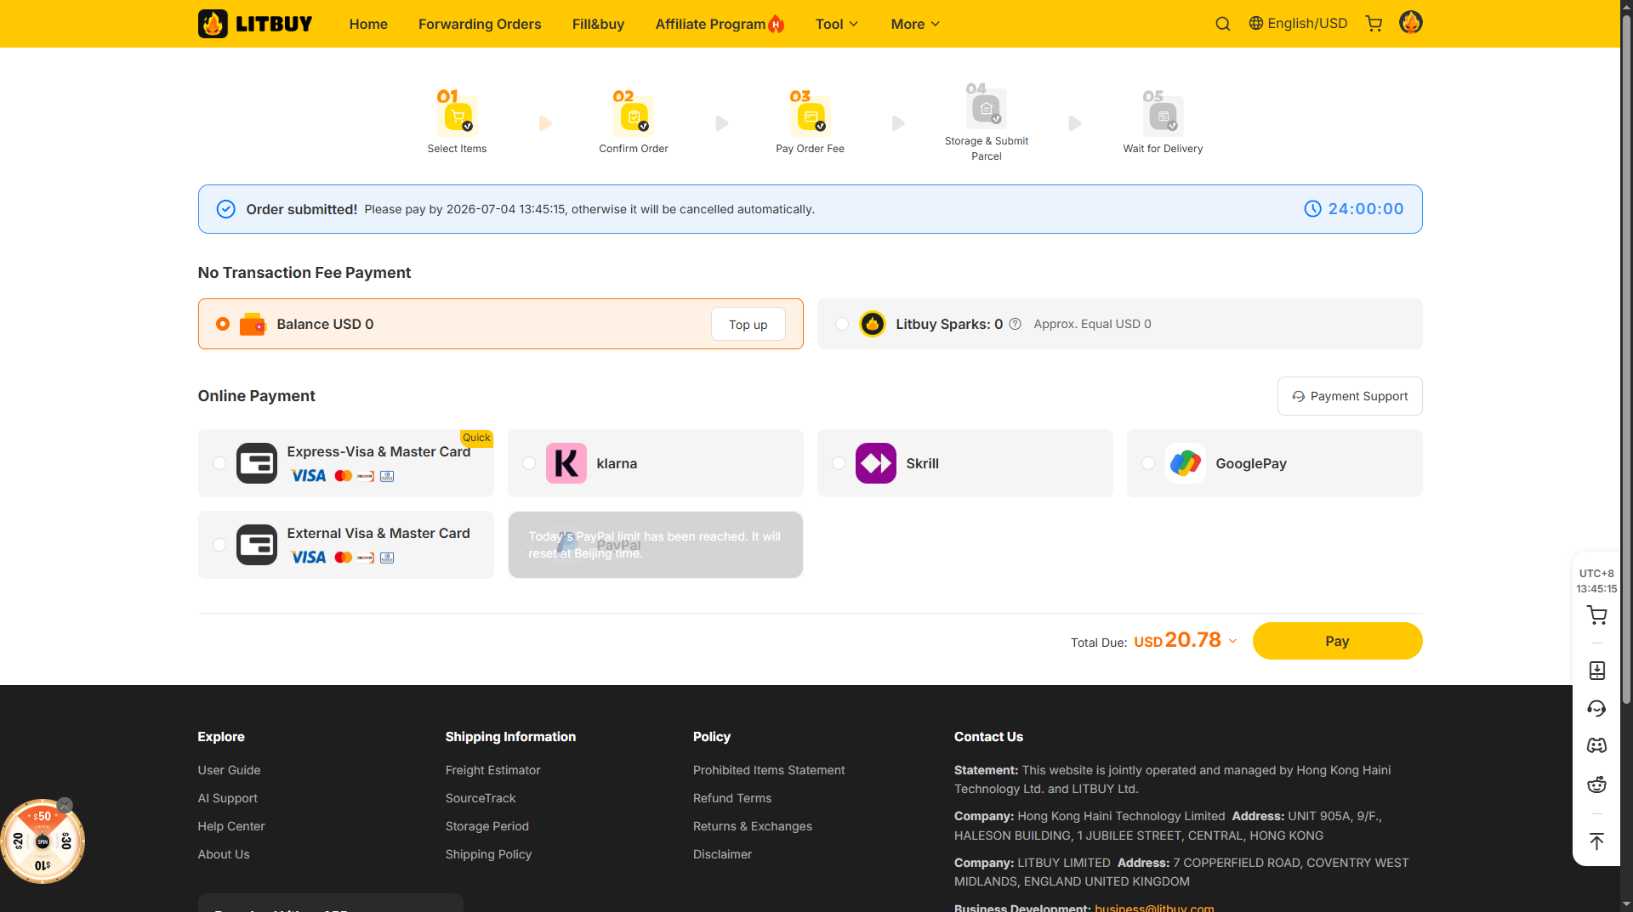Click the Storage & Submit Parcel step icon

pos(987,109)
